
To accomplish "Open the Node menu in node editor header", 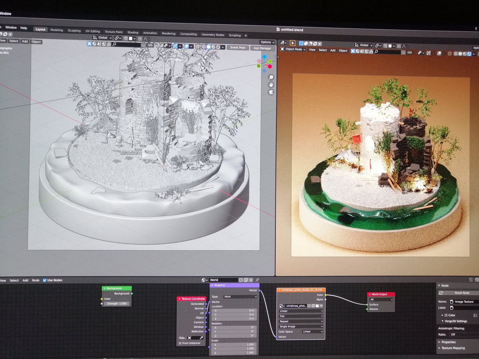I will [36, 280].
